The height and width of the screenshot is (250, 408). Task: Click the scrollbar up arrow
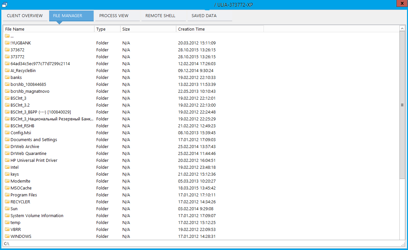[402, 29]
